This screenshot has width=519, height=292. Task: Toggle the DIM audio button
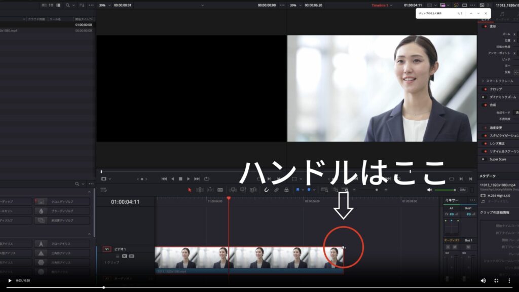463,190
